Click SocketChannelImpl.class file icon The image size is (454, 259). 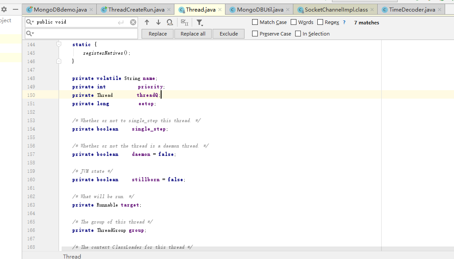(x=300, y=10)
